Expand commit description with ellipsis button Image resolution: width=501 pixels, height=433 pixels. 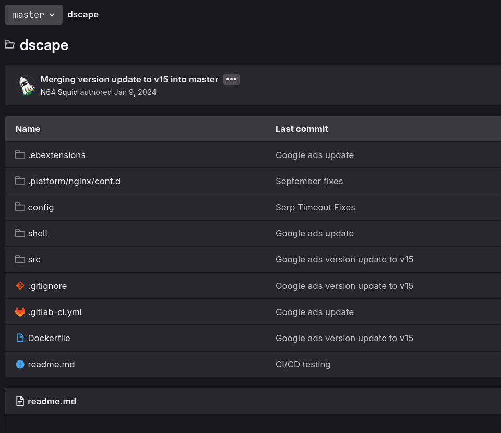point(231,79)
